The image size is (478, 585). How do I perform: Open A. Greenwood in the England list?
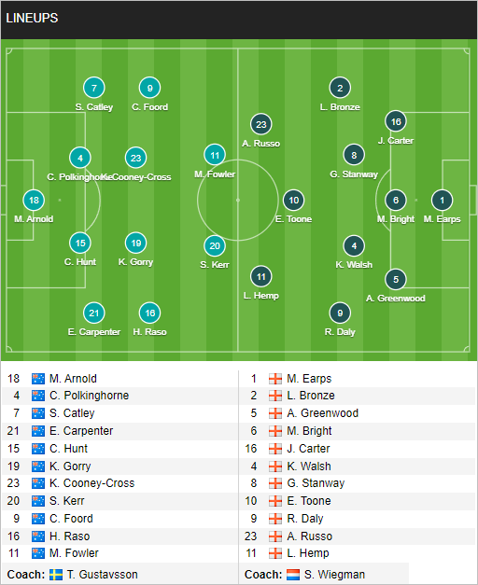[x=323, y=413]
